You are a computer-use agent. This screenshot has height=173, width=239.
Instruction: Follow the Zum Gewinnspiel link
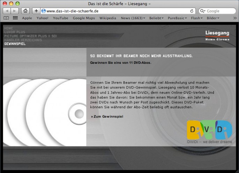[107, 116]
